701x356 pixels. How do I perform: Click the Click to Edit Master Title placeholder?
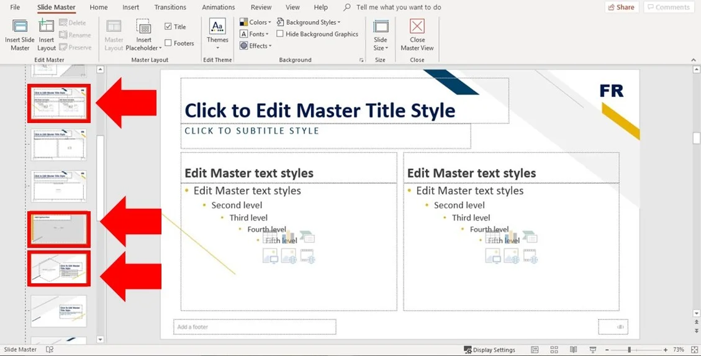coord(345,101)
